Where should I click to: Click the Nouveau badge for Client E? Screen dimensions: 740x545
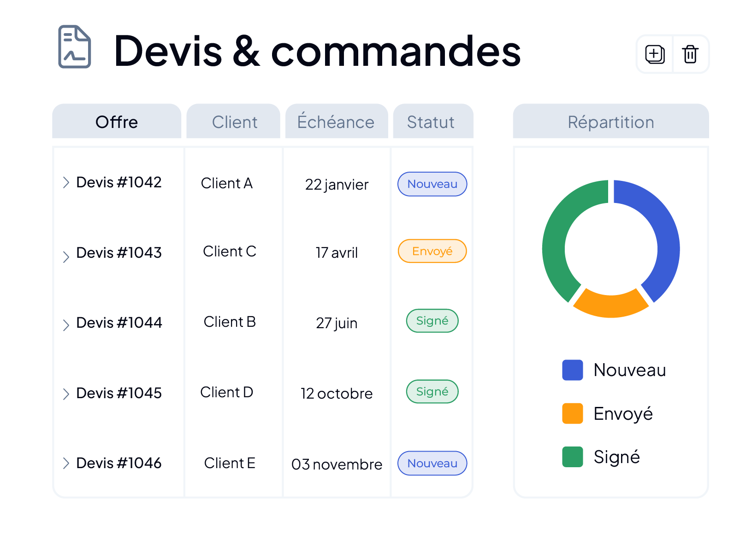(432, 463)
